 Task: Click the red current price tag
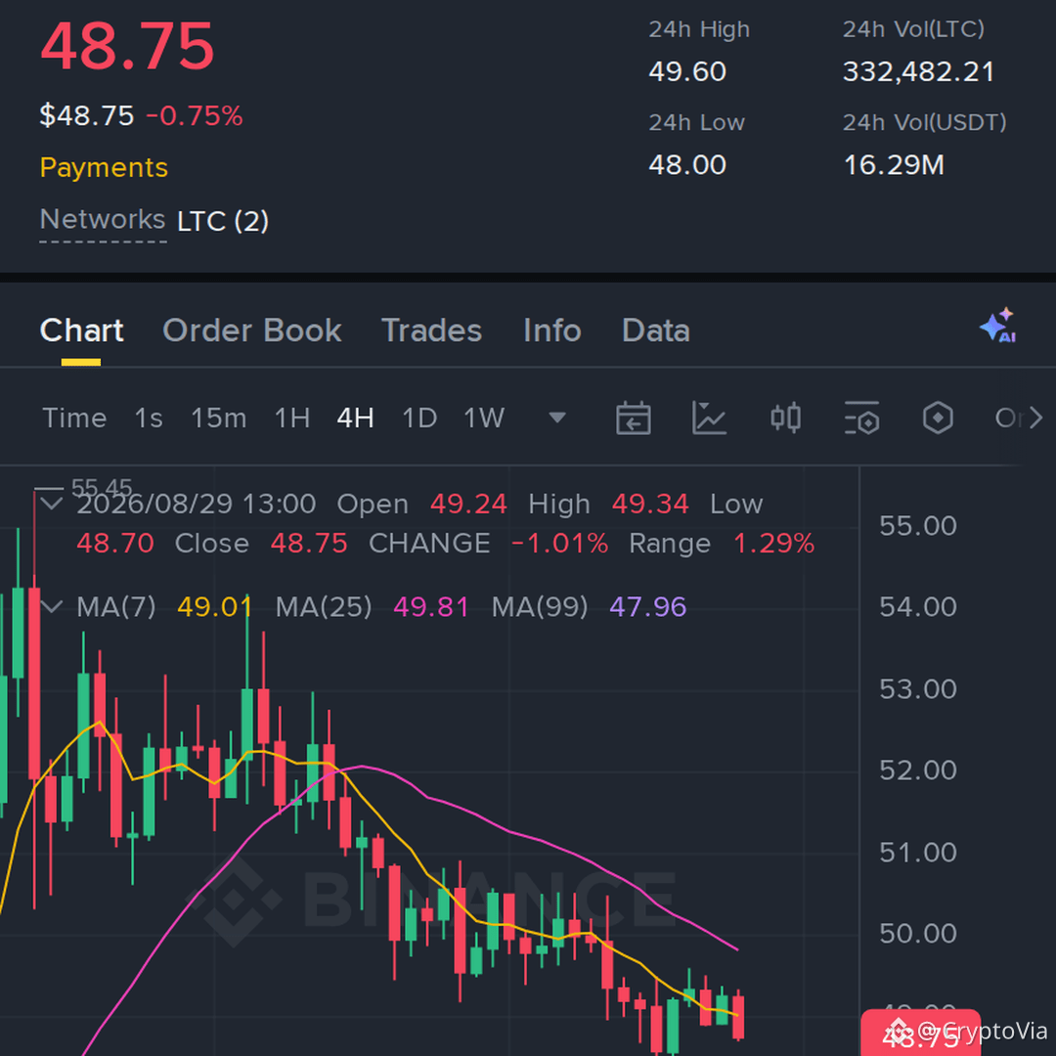pyautogui.click(x=920, y=1034)
